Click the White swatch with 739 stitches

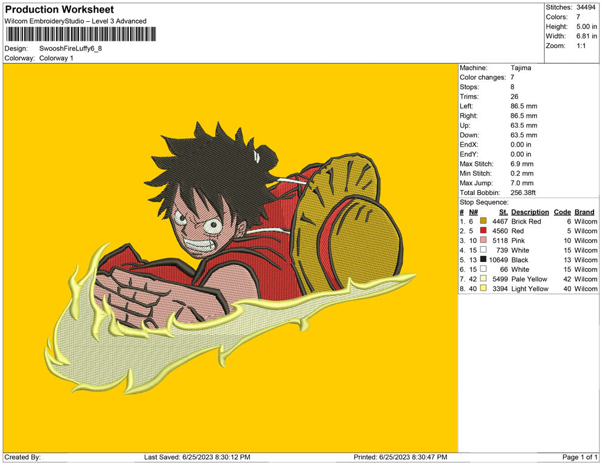(483, 250)
